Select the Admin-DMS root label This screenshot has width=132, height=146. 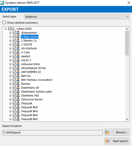24,29
